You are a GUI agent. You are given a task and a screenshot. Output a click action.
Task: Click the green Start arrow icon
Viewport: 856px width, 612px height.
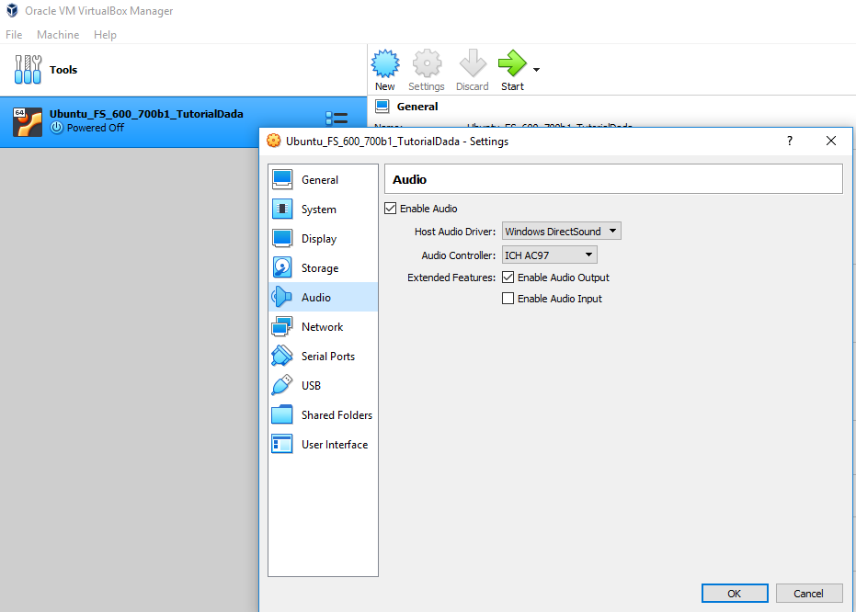pyautogui.click(x=511, y=64)
